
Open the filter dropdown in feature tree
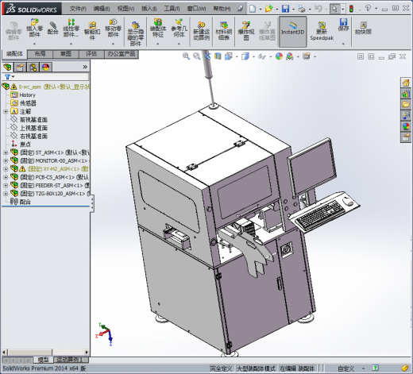click(x=10, y=77)
